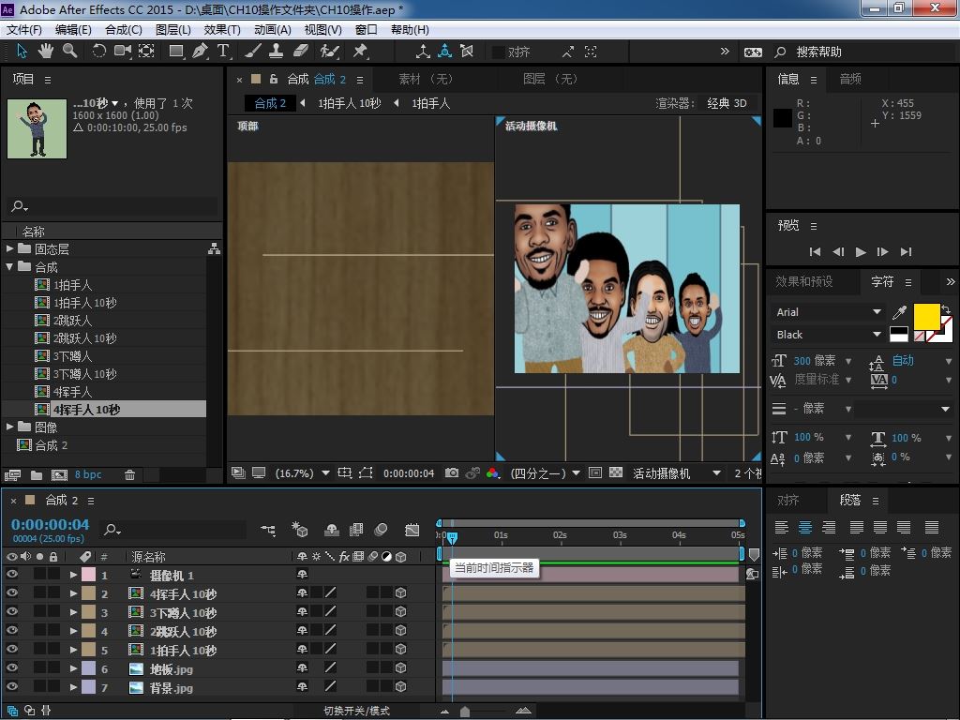Select the Eraser tool
960x720 pixels.
[x=300, y=52]
